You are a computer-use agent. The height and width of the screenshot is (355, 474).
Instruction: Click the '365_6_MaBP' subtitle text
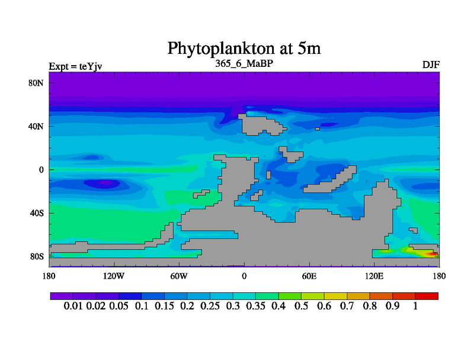tap(244, 63)
